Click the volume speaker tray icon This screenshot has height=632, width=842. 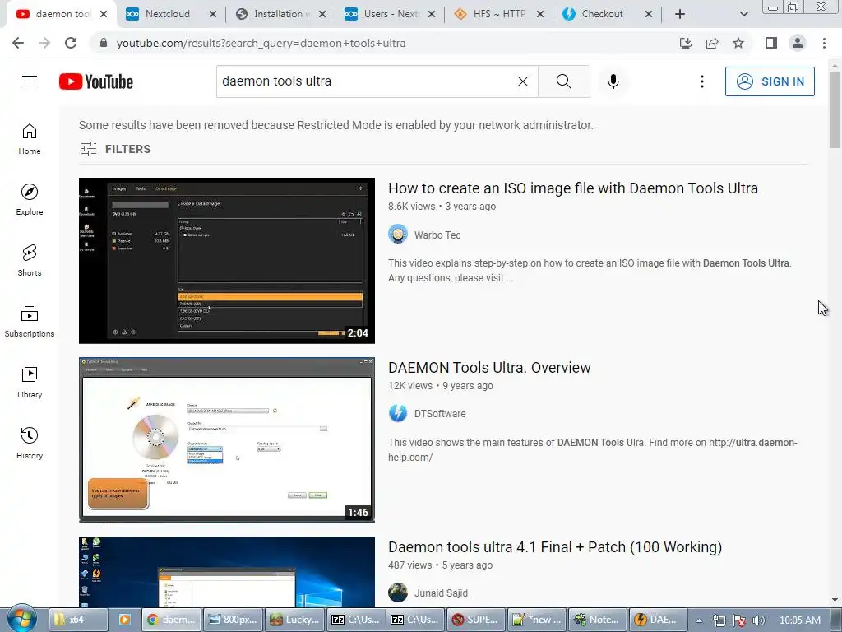point(758,620)
